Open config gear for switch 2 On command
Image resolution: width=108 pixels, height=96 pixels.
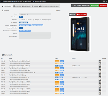coord(100,91)
